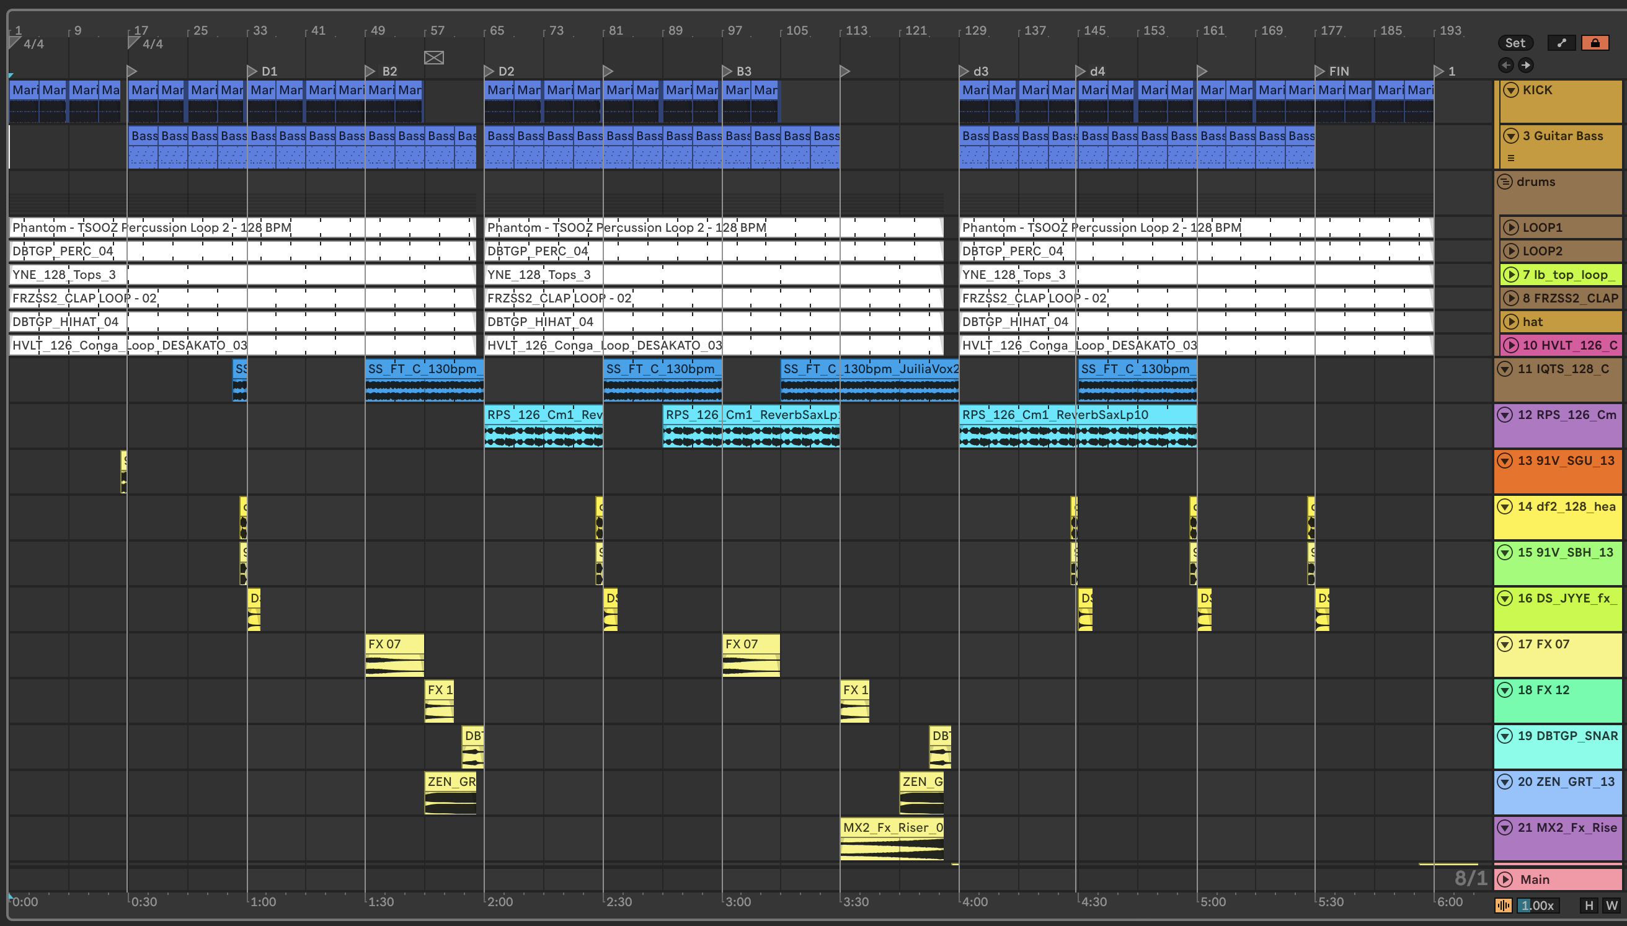
Task: Click the Set locator button
Action: click(x=1515, y=43)
